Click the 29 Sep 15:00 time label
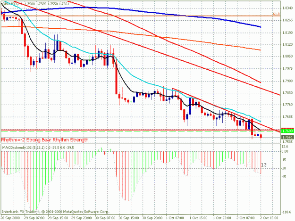The width and height of the screenshot is (295, 221). point(58,218)
